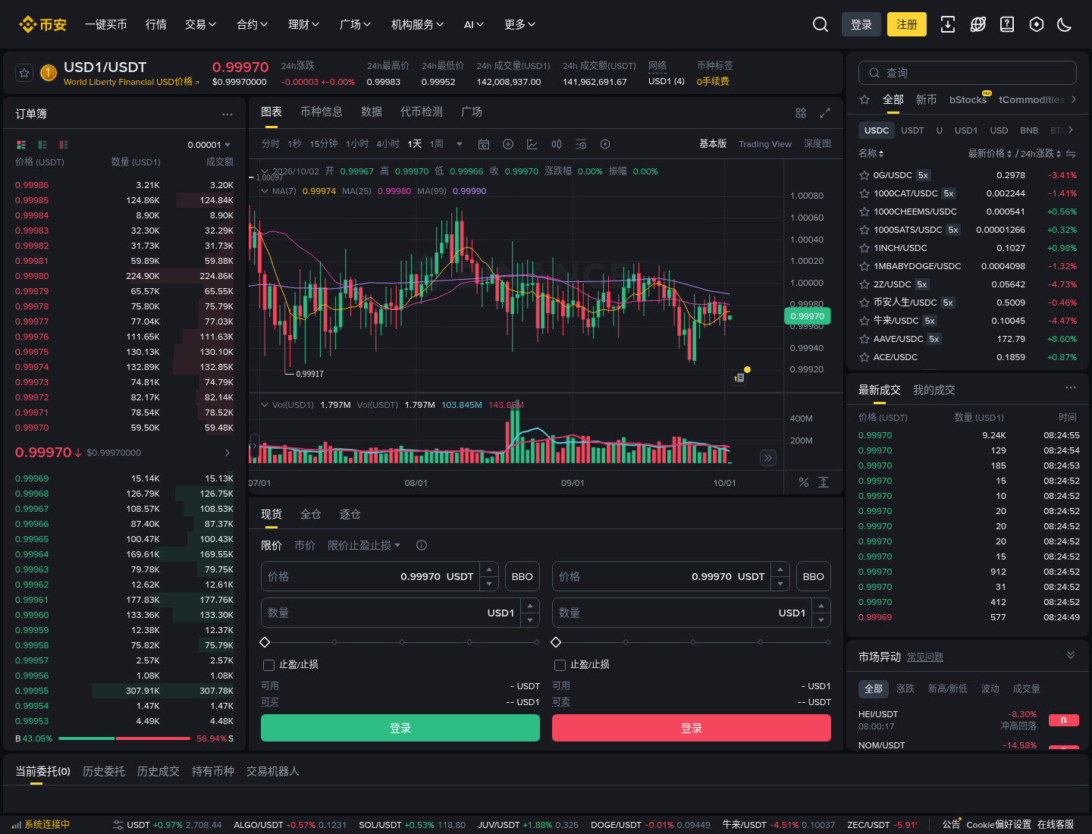Adjust the buy amount percentage slider handle
1092x834 pixels.
(x=265, y=642)
